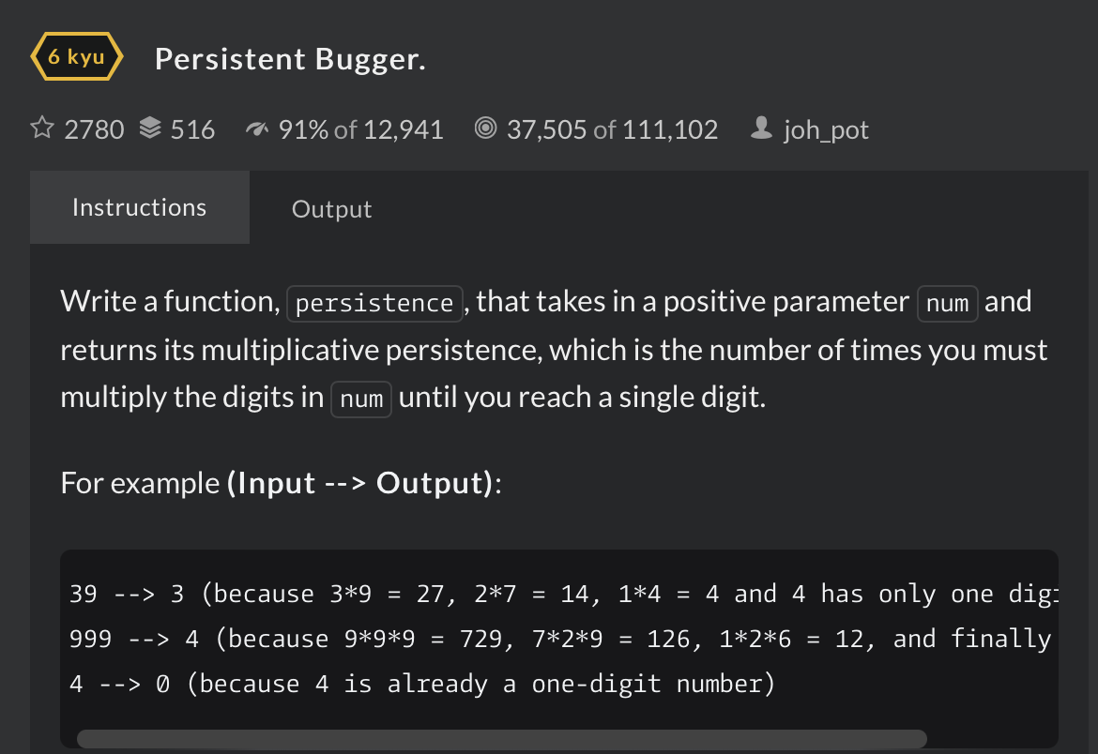Click the completions target icon
This screenshot has height=754, width=1098.
pos(485,128)
